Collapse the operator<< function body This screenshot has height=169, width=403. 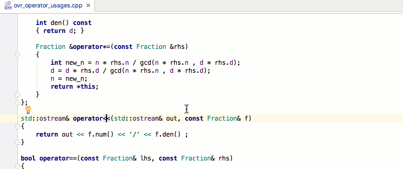click(x=18, y=126)
